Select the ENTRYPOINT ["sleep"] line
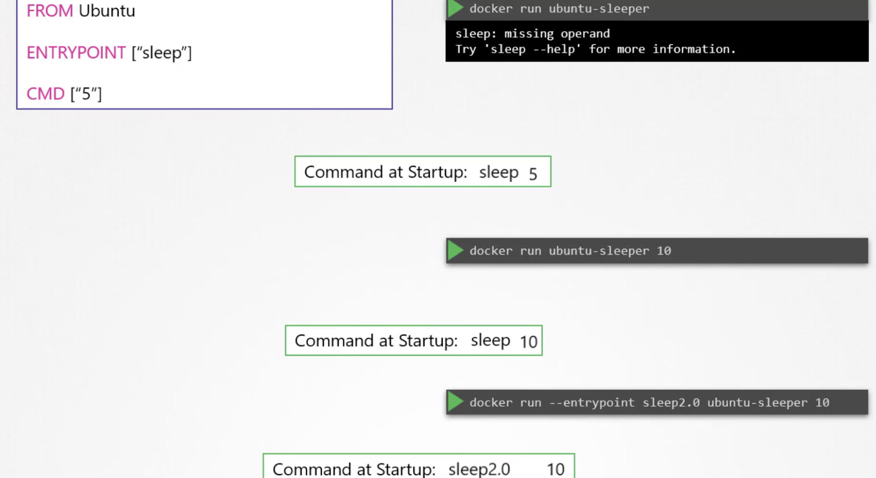Image resolution: width=876 pixels, height=478 pixels. tap(109, 52)
